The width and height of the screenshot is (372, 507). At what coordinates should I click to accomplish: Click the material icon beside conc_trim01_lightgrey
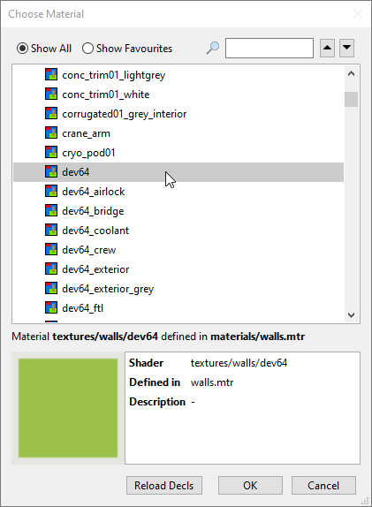click(x=51, y=74)
